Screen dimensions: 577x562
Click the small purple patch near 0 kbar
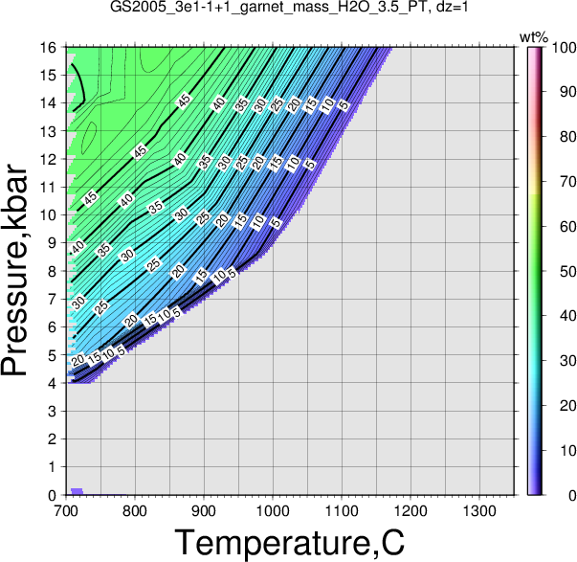(77, 491)
